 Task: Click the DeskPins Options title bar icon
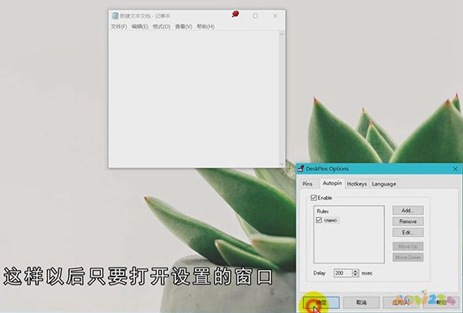[301, 169]
